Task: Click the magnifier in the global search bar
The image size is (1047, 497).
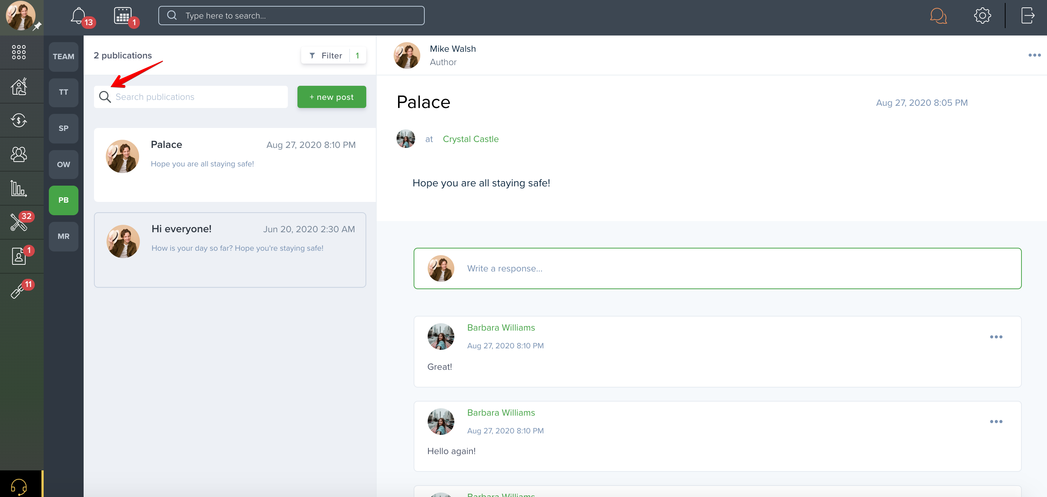Action: click(172, 16)
